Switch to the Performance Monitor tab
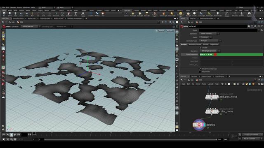The image size is (264, 148). pyautogui.click(x=207, y=18)
